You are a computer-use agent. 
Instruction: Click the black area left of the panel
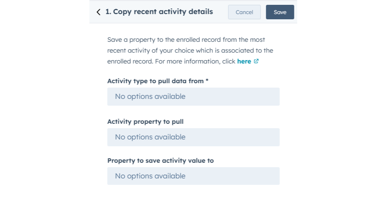pyautogui.click(x=44, y=108)
